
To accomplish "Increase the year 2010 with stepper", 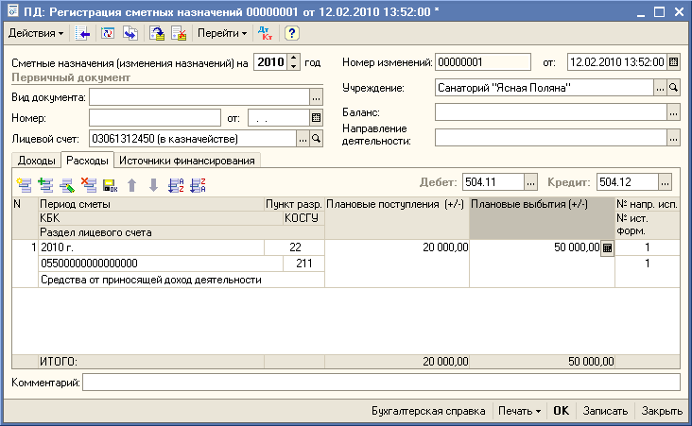I will (293, 59).
